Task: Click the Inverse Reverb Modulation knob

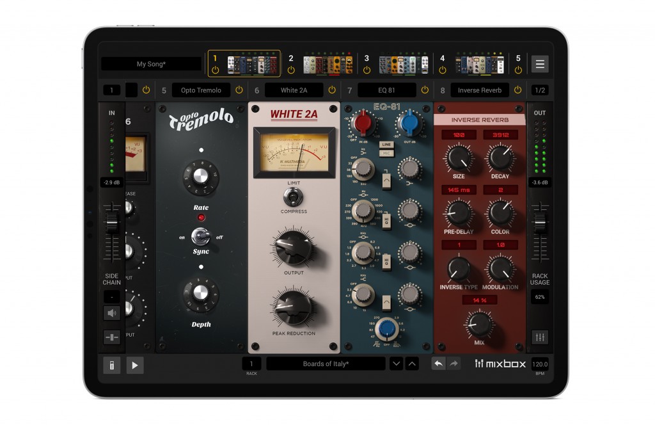Action: [500, 269]
